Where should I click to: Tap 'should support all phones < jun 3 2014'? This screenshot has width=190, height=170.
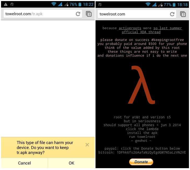(x=142, y=125)
